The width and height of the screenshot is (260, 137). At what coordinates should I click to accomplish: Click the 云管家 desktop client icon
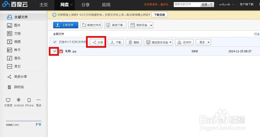click(8, 100)
